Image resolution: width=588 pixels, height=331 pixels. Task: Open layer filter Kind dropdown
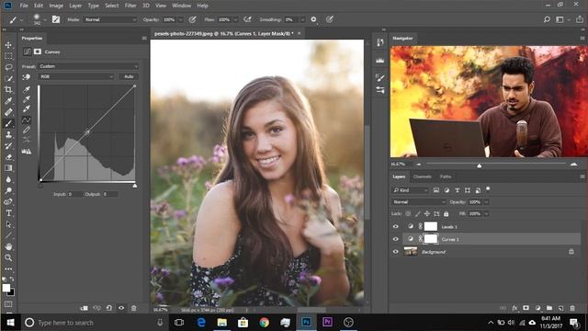click(x=411, y=190)
